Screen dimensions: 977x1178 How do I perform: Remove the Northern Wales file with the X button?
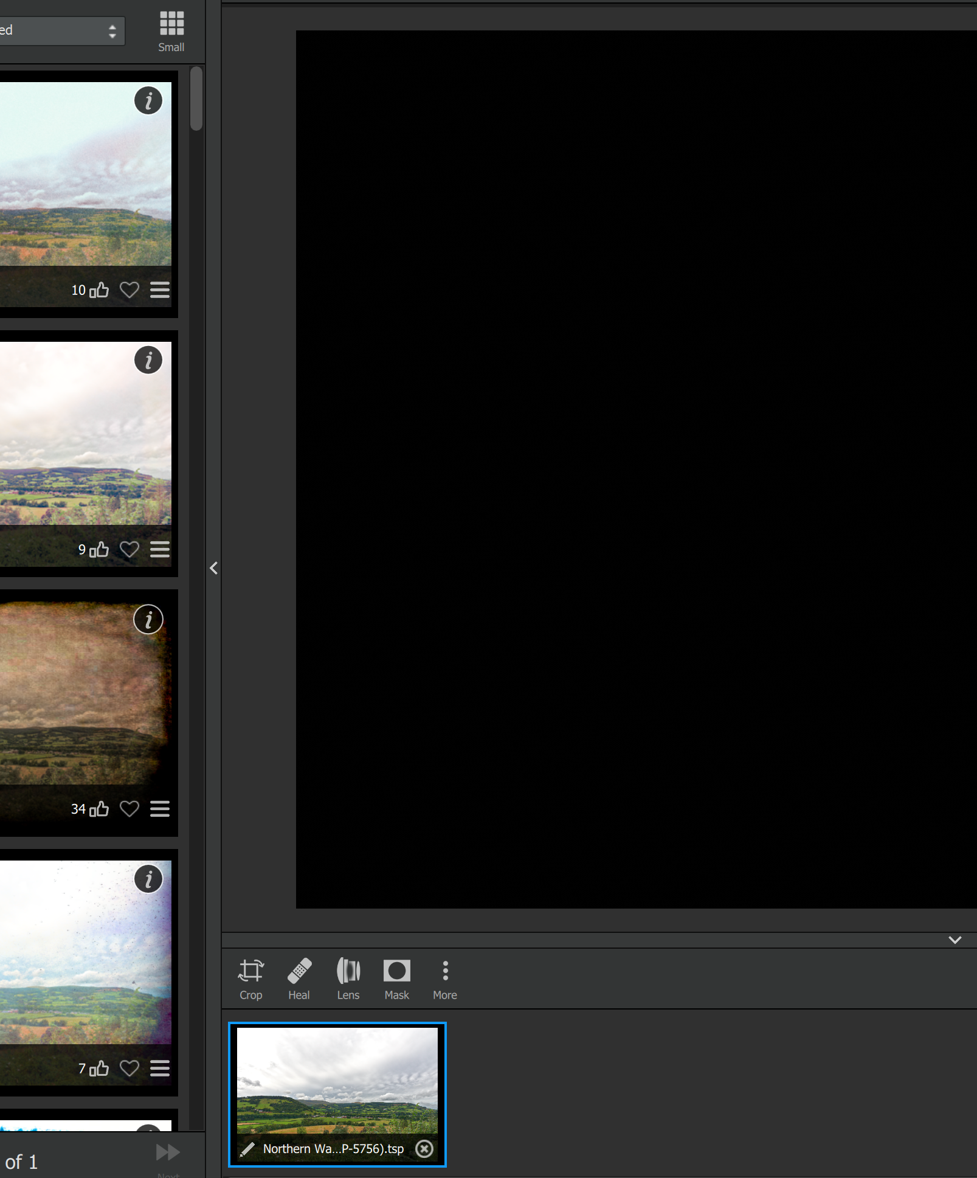click(424, 1148)
